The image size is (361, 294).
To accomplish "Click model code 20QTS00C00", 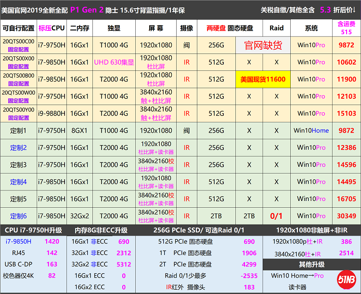I will pyautogui.click(x=18, y=42).
